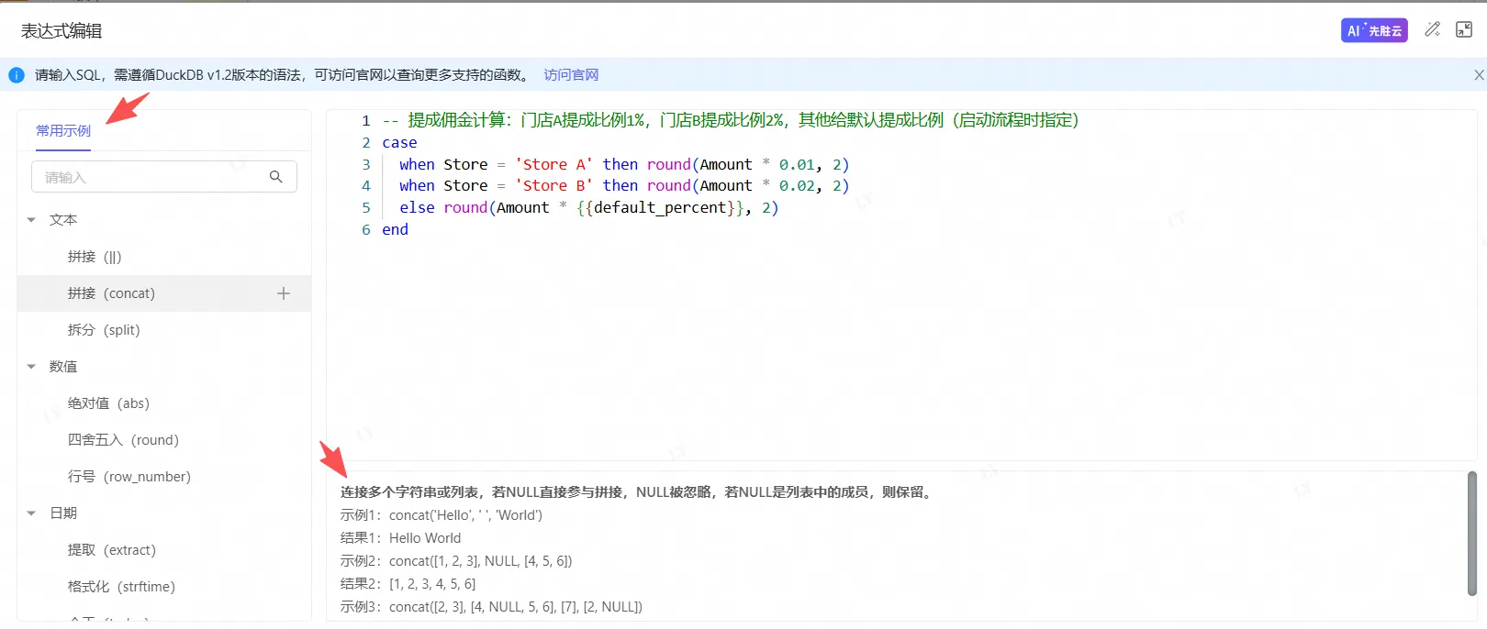
Task: Collapse the 日期 category arrow
Action: pos(31,513)
